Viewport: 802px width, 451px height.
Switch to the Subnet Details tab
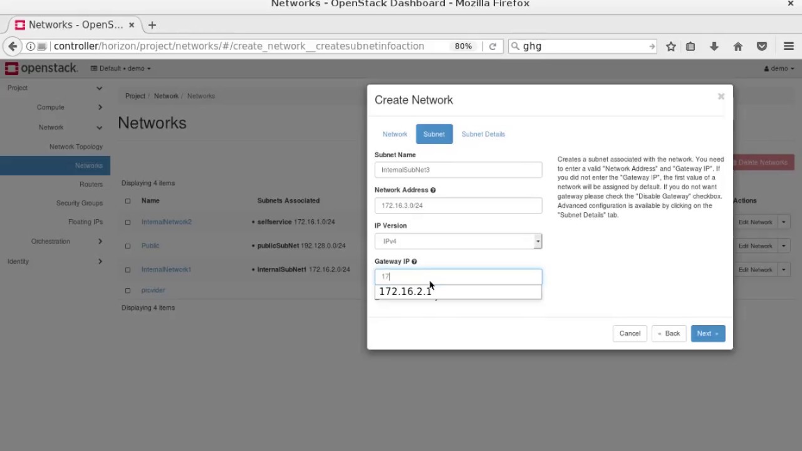[483, 134]
